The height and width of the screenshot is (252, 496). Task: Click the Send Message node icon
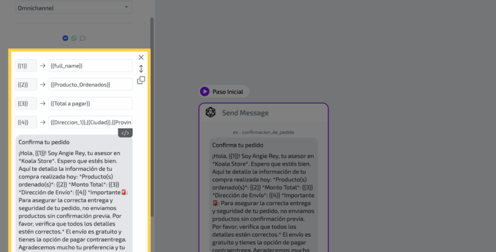coord(210,112)
